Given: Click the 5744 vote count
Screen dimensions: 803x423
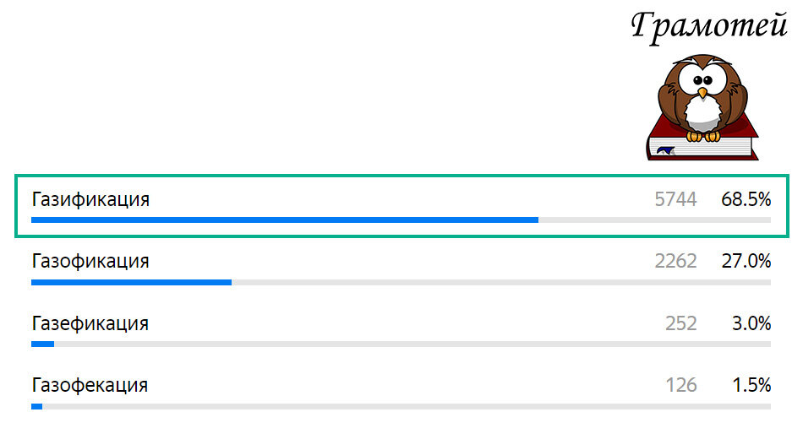Looking at the screenshot, I should 675,199.
